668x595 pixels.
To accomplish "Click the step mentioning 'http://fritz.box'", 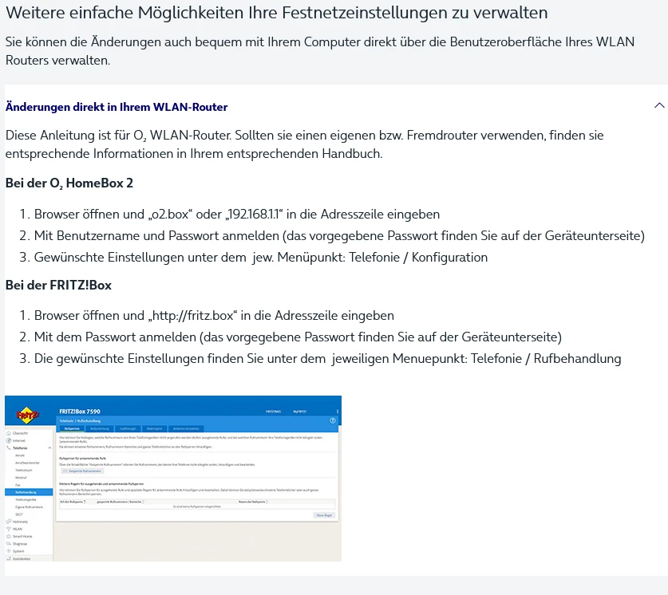I will [214, 316].
